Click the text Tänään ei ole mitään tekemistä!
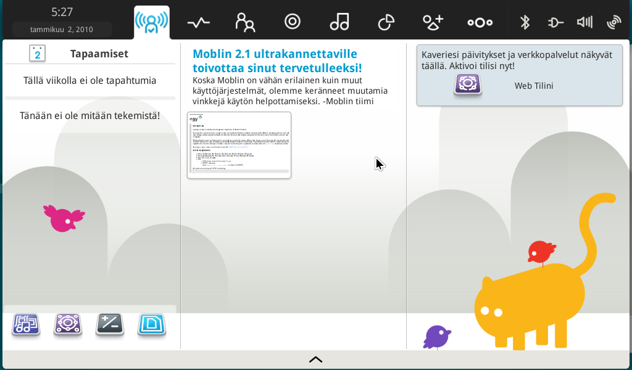Image resolution: width=632 pixels, height=370 pixels. click(x=89, y=115)
